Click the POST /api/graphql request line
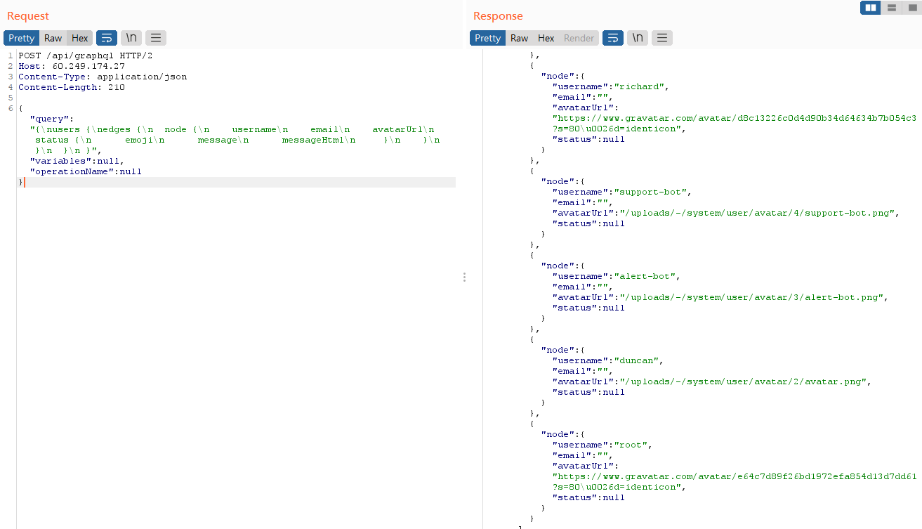This screenshot has height=529, width=922. 86,55
